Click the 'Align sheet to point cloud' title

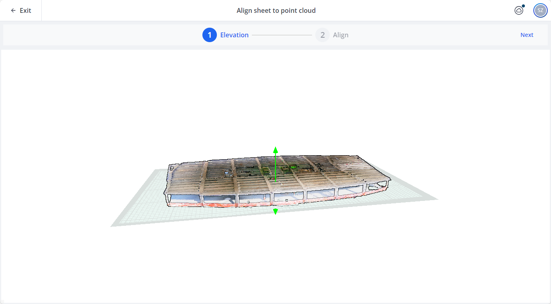click(276, 10)
